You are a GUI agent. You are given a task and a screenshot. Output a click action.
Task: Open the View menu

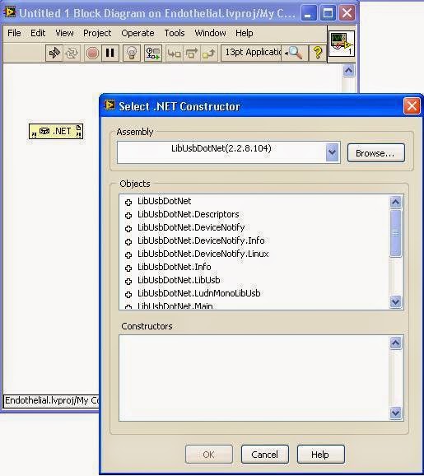pos(64,33)
